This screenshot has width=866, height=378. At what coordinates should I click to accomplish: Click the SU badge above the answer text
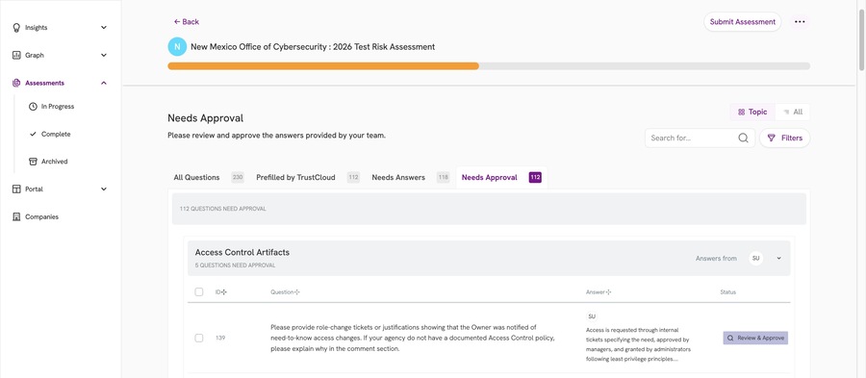pyautogui.click(x=592, y=316)
